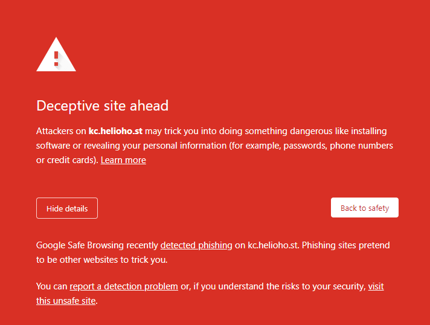Click kc.helioho.st in the Safe Browsing sentence
The image size is (430, 325).
(x=274, y=245)
